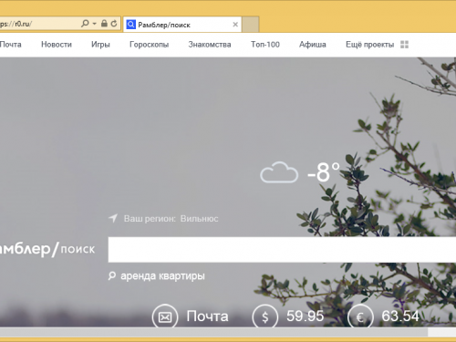Click the location arrow icon
This screenshot has height=342, width=456.
click(113, 218)
